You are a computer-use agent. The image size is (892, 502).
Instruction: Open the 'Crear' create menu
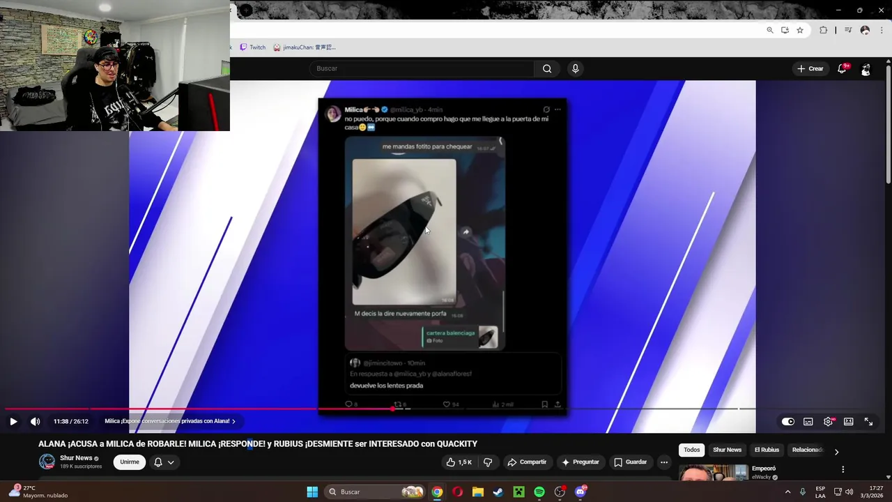pos(810,68)
